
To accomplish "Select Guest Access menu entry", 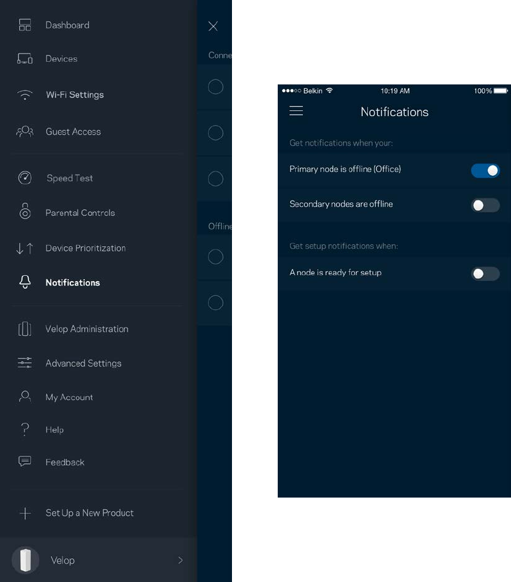I will pyautogui.click(x=73, y=131).
